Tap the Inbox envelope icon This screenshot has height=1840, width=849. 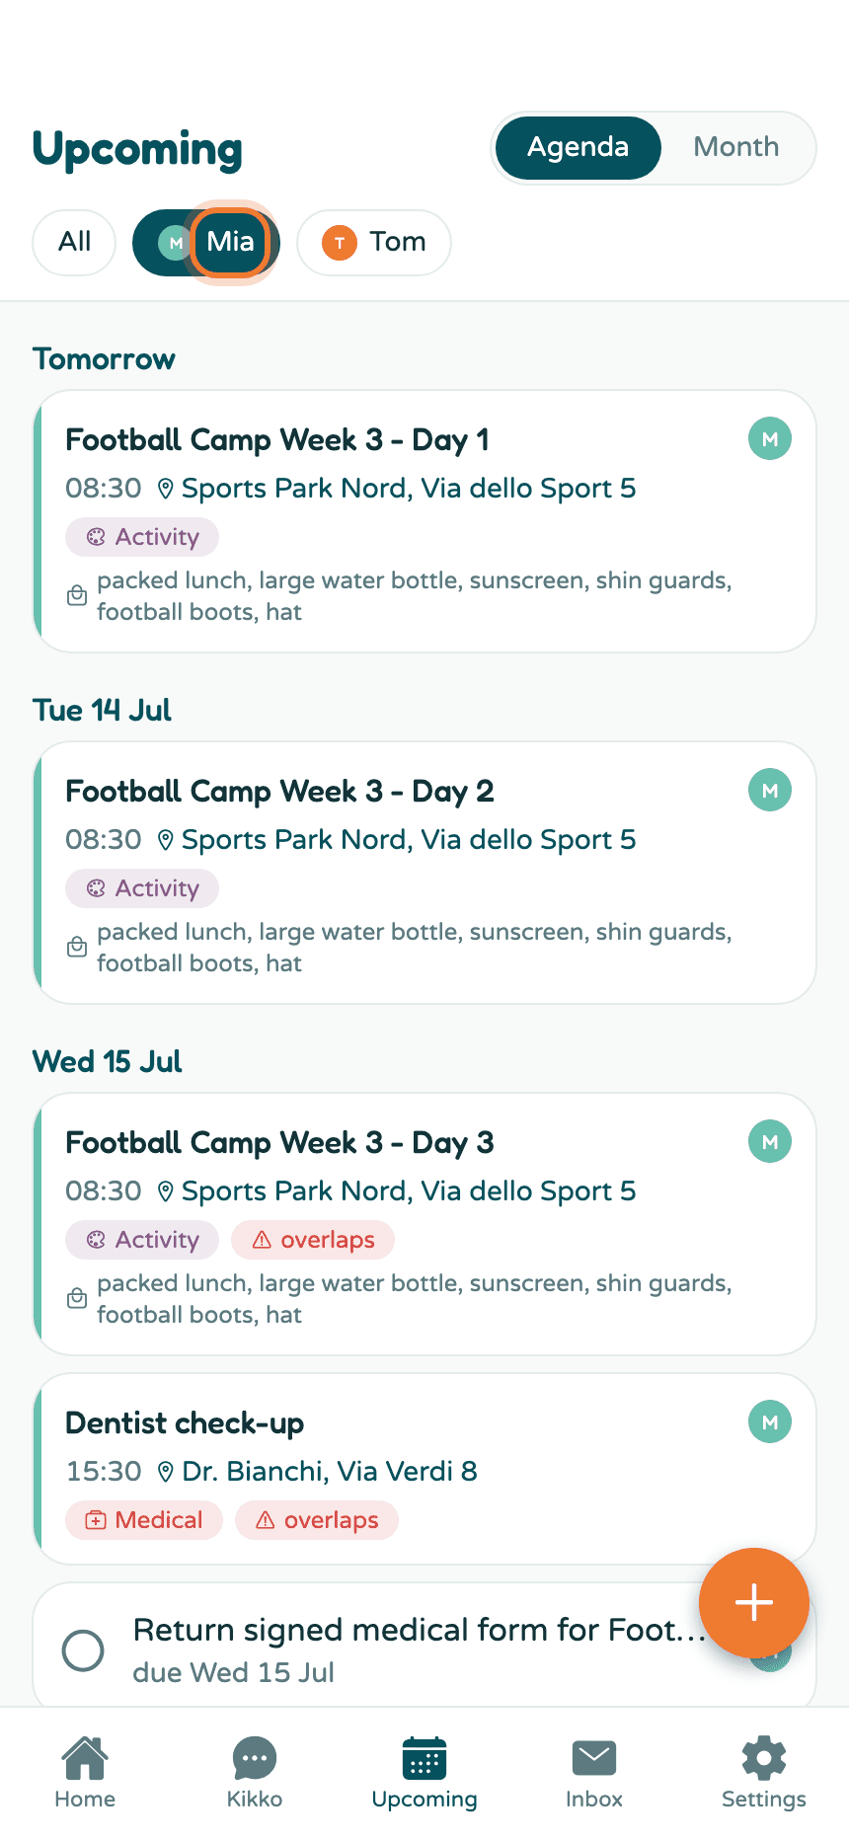tap(594, 1758)
